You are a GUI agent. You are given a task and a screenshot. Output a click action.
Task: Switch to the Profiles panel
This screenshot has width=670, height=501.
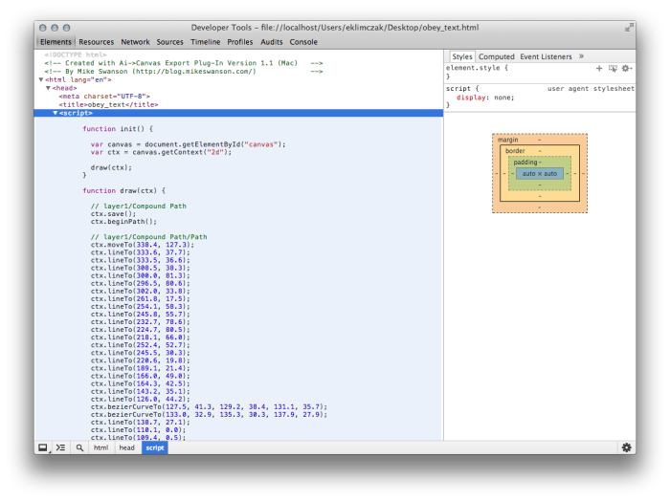(x=239, y=42)
